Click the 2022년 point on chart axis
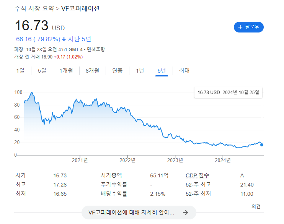 point(127,160)
